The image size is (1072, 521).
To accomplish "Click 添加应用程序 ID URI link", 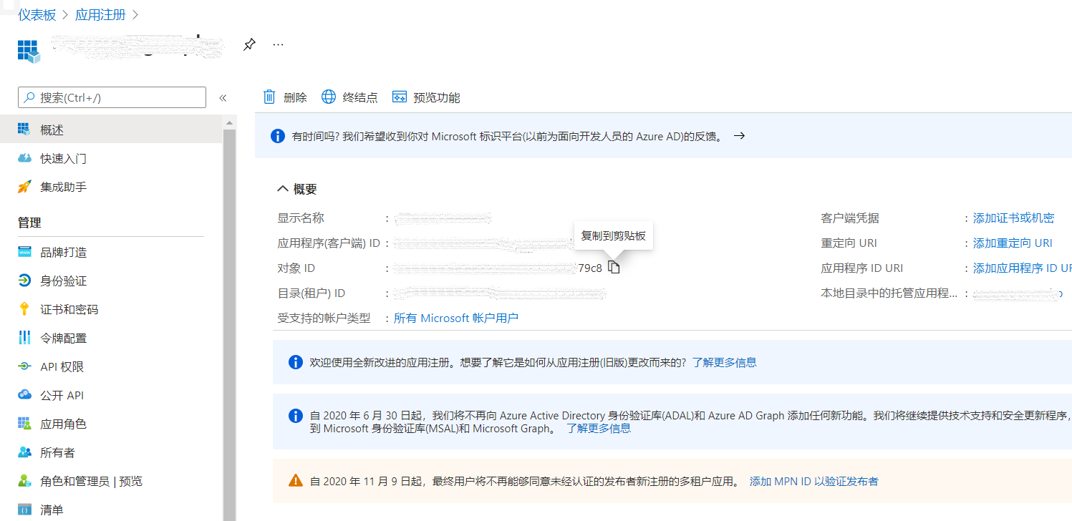I will 1023,268.
